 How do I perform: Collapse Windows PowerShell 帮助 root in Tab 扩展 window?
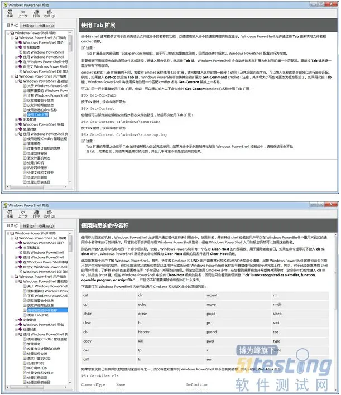(x=8, y=33)
